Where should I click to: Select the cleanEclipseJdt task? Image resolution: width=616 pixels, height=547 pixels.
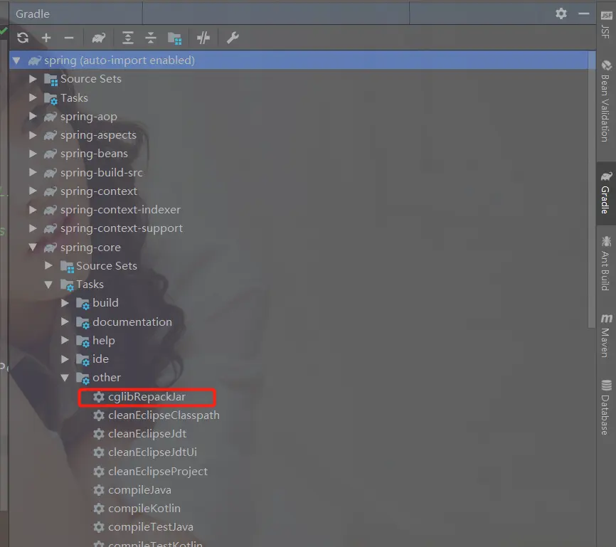point(147,434)
